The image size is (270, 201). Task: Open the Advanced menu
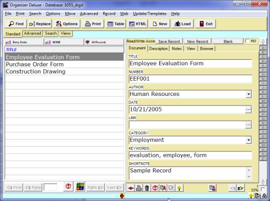click(89, 13)
